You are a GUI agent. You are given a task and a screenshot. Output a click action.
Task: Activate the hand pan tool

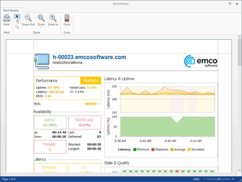[17, 22]
